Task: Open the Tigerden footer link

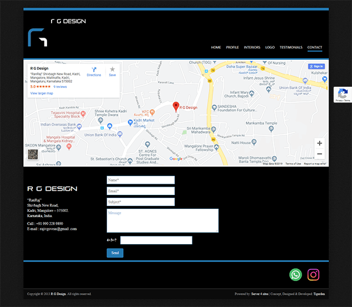Action: (319, 294)
